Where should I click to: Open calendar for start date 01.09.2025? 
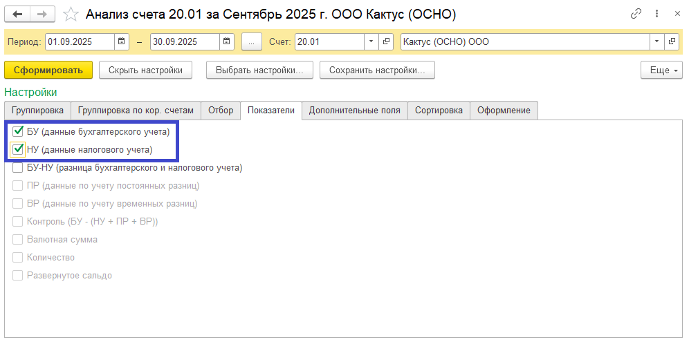[x=121, y=41]
